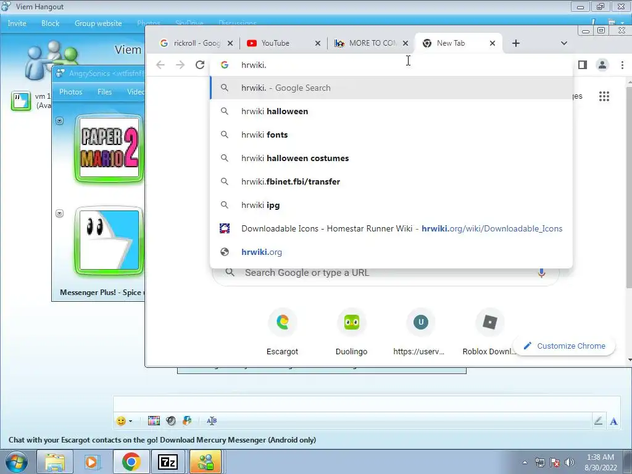Screen dimensions: 632x474
Task: Click ghost display picture thumbnail
Action: pos(109,240)
